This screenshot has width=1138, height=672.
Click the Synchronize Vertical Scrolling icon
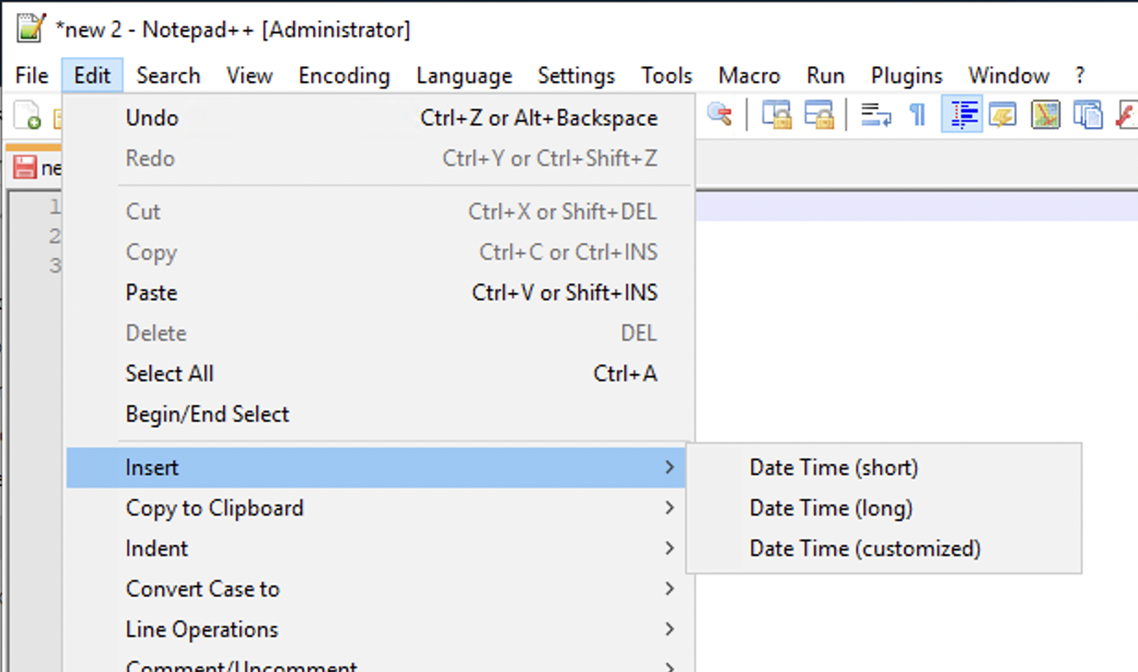[776, 114]
